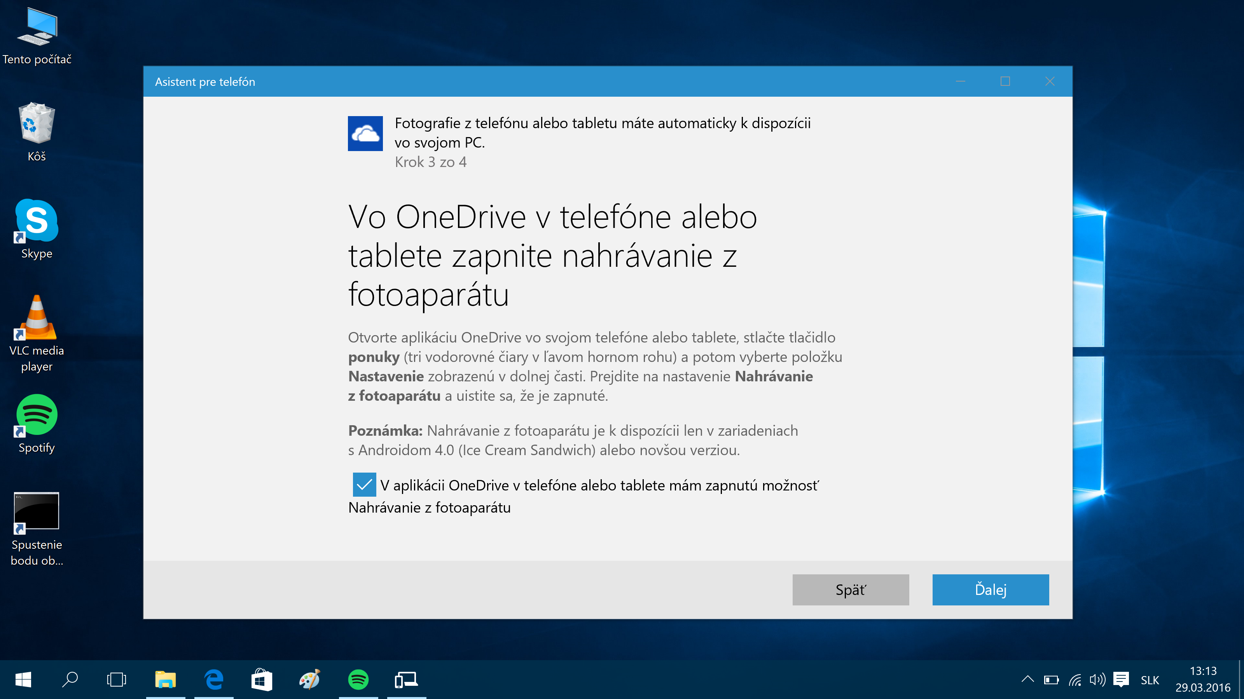The image size is (1244, 699).
Task: Select the VLC media player shortcut
Action: click(37, 334)
